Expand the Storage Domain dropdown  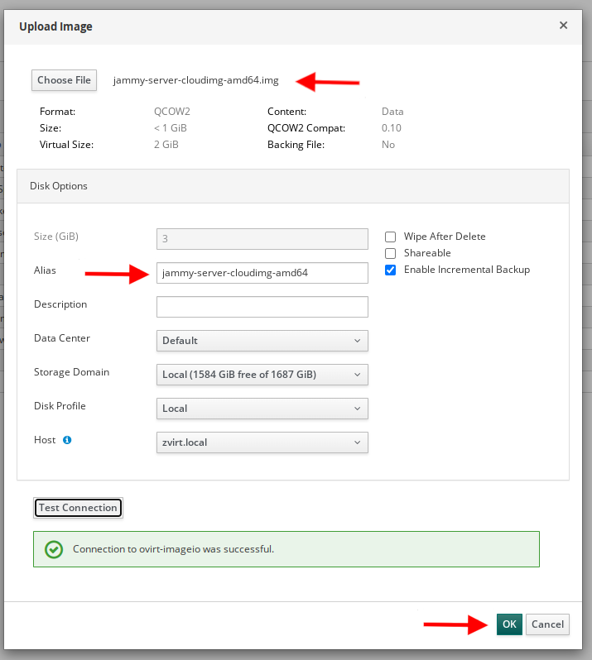point(262,375)
